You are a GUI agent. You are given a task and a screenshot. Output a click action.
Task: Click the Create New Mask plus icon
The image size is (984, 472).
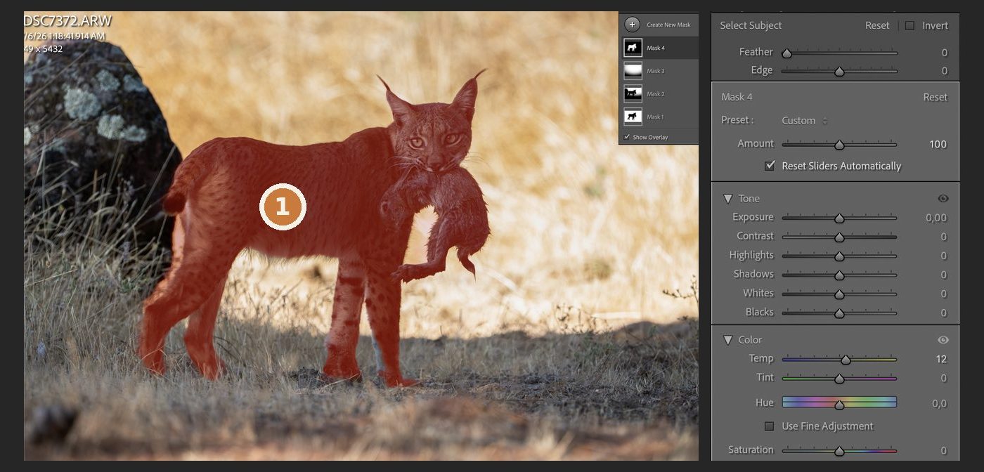pos(632,25)
